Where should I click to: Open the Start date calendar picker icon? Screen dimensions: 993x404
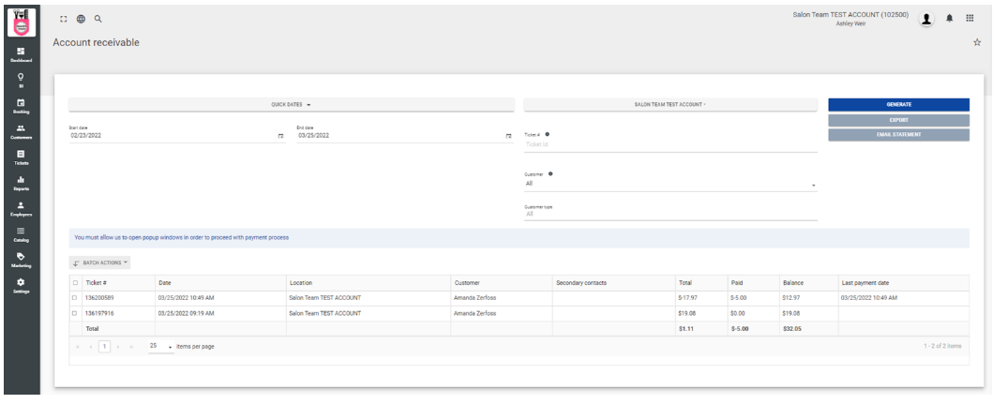click(x=280, y=136)
